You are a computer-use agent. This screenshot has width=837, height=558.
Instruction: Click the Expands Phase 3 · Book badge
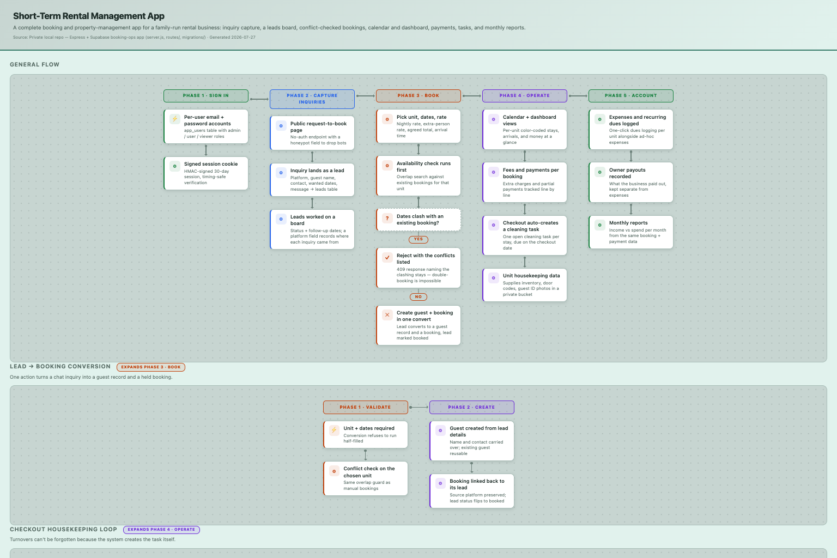151,367
